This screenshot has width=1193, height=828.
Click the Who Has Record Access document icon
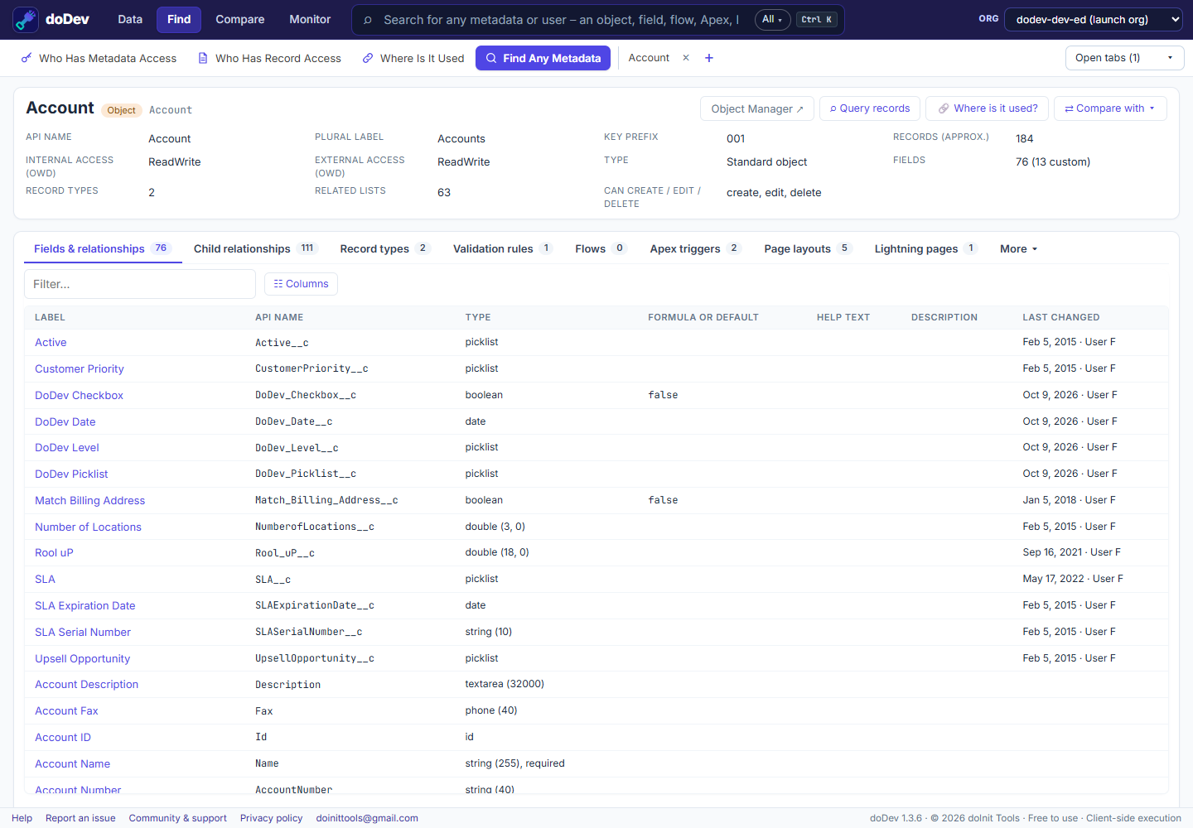203,58
